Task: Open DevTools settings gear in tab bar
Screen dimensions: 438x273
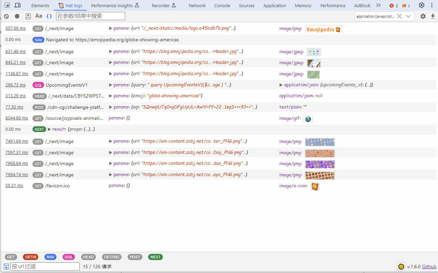Action: click(422, 5)
